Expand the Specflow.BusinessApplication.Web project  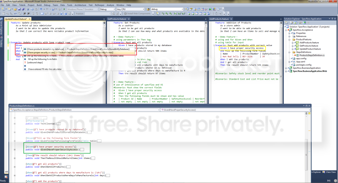coord(286,71)
